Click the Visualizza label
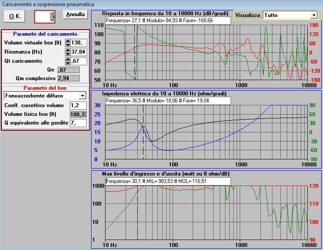 (x=248, y=15)
